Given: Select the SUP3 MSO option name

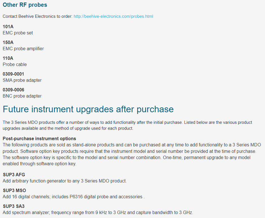Looking at the screenshot, I should tap(14, 190).
